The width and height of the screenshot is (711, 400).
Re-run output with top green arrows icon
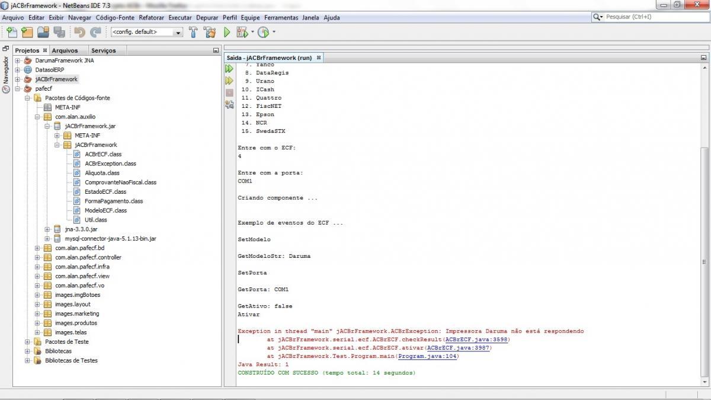click(x=229, y=69)
